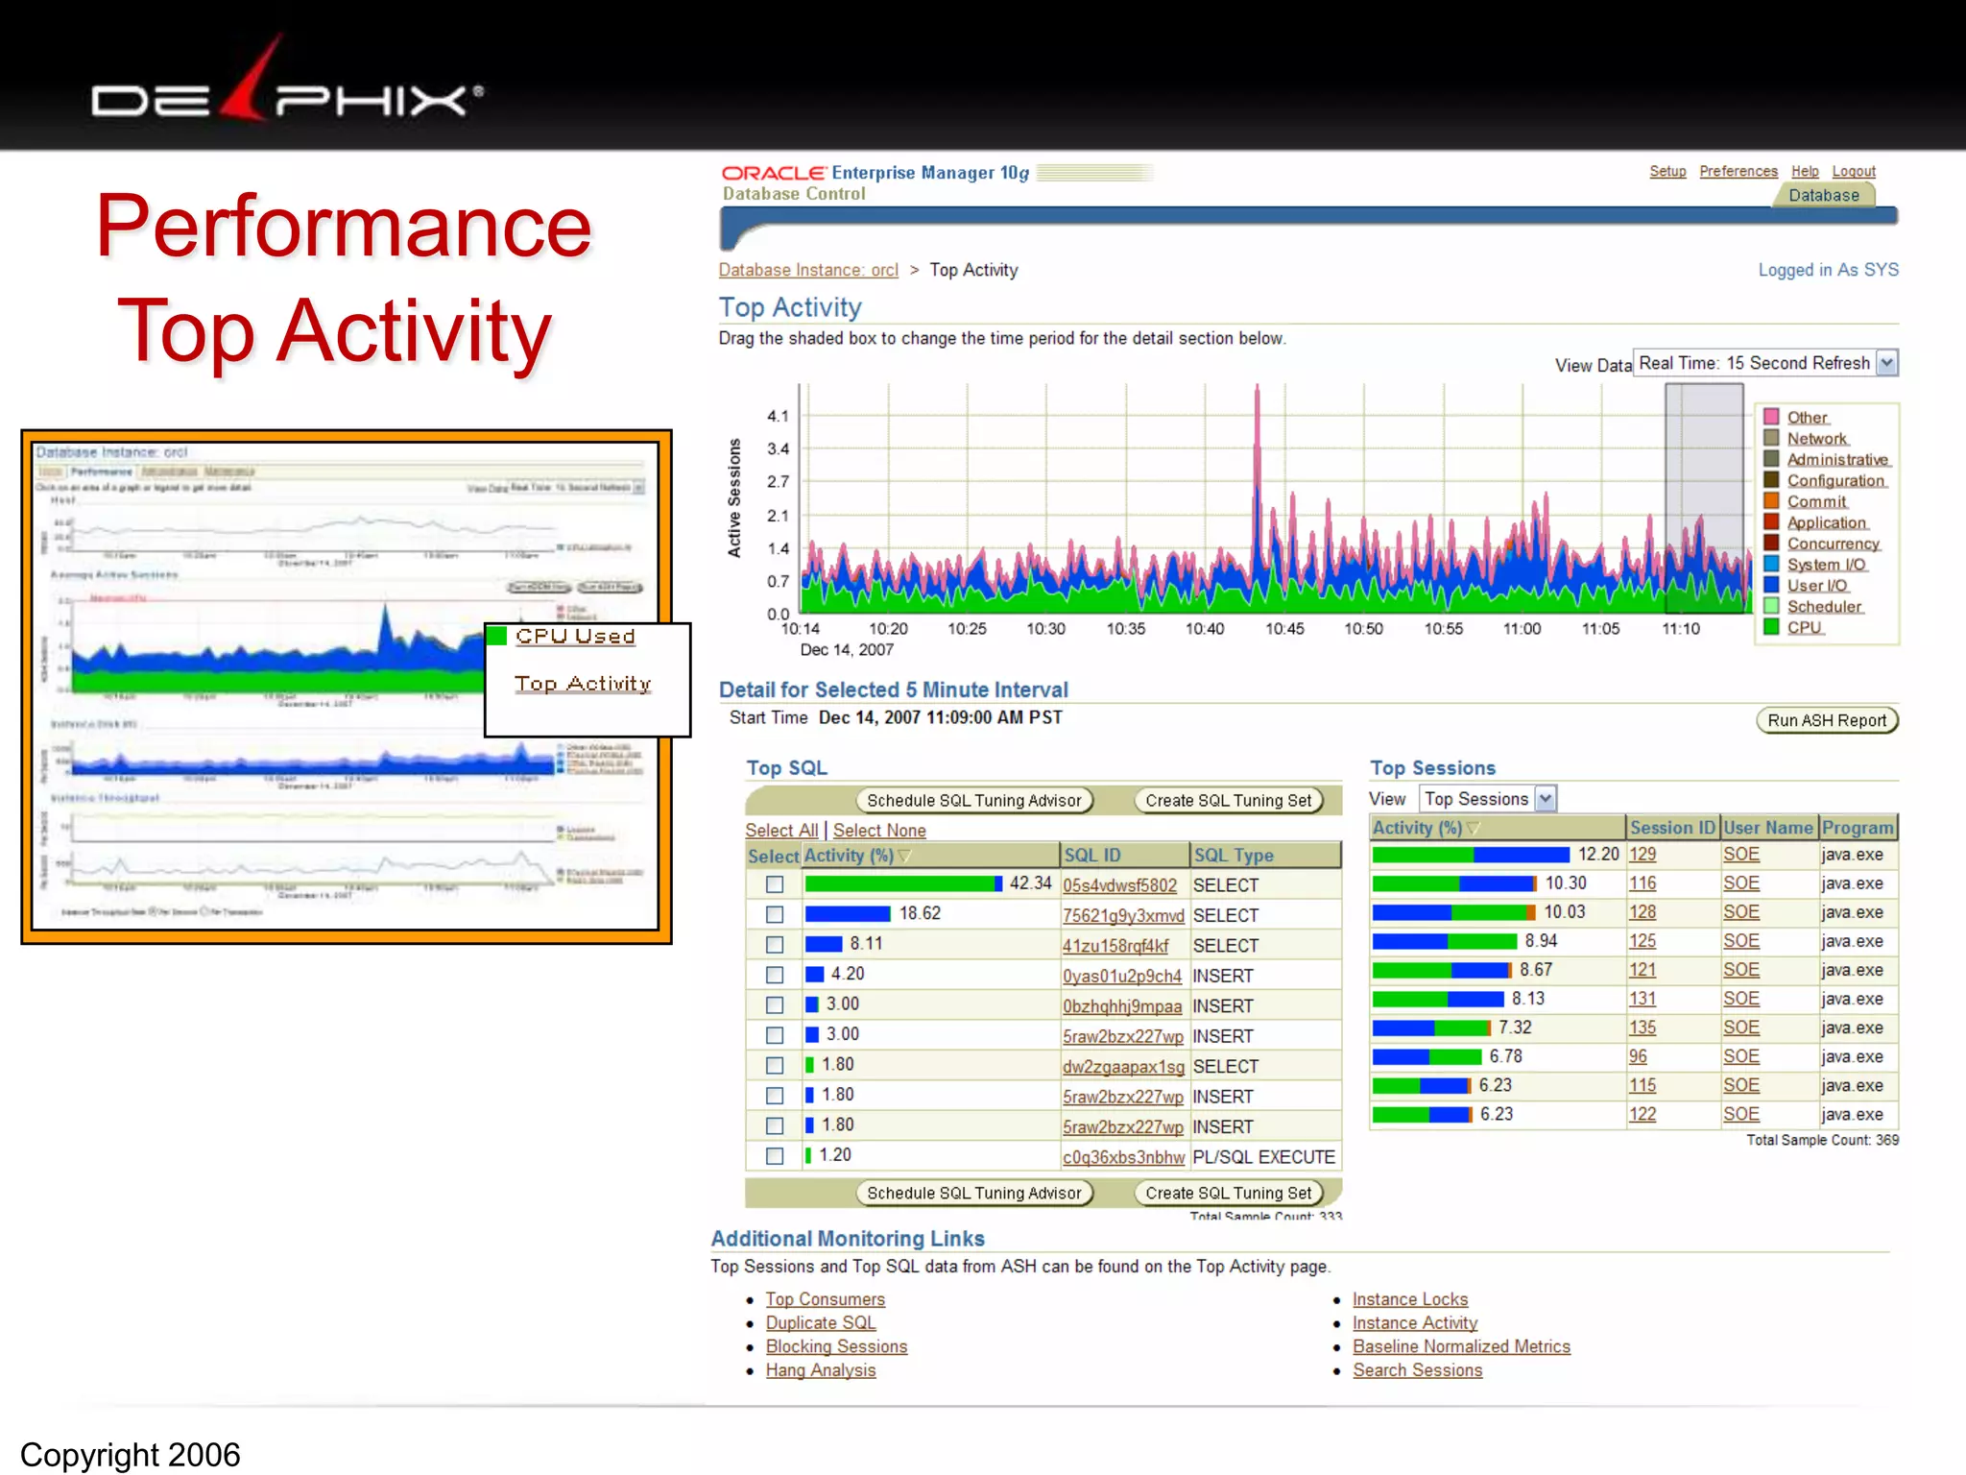Click the Scheduler legend swatch
Screen dimensions: 1966x1475
[1771, 606]
